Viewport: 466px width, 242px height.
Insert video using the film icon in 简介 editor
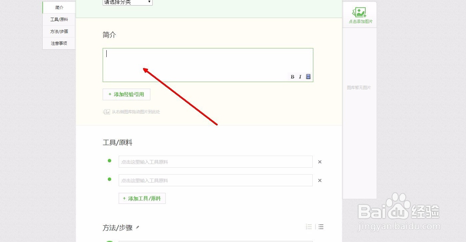308,77
